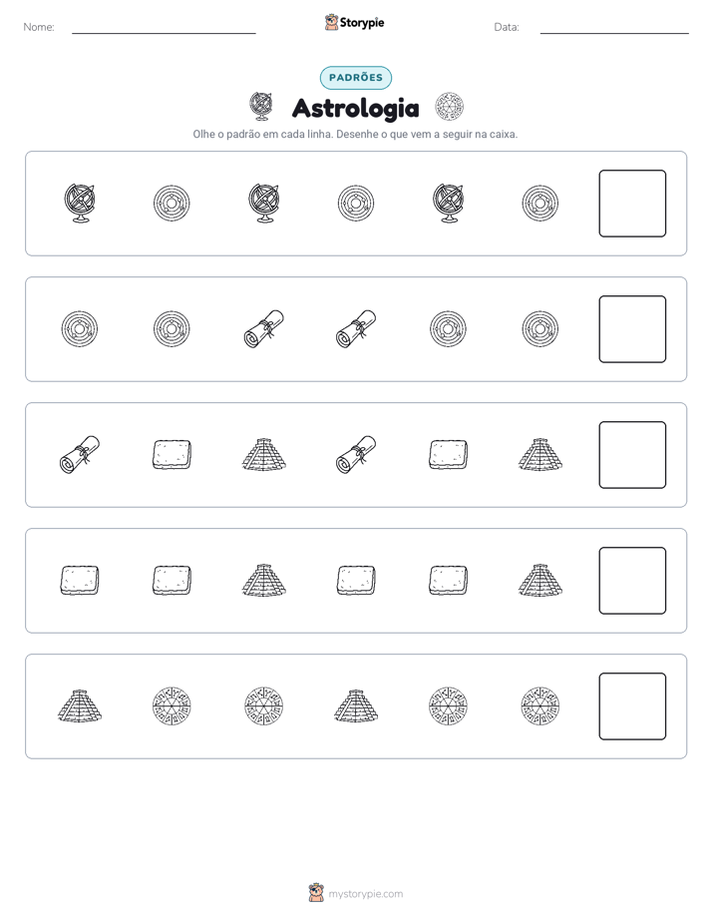Click the zodiac wheel icon right of Astrologia title
The image size is (712, 922).
pos(450,107)
